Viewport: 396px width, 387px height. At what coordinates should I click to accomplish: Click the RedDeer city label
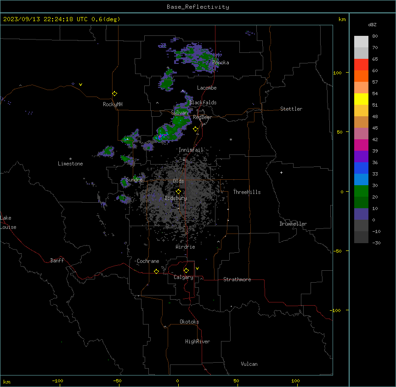point(202,117)
